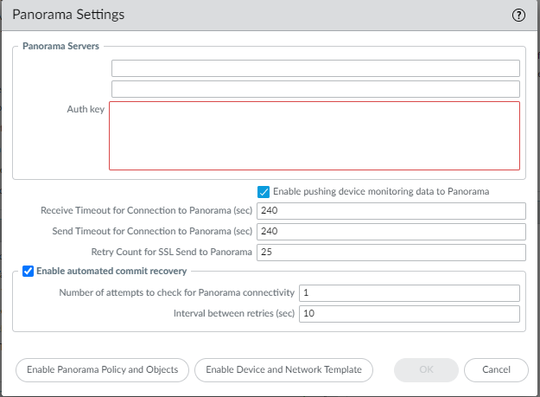Select the Retry Count for SSL Send field
Viewport: 540px width, 397px height.
391,253
